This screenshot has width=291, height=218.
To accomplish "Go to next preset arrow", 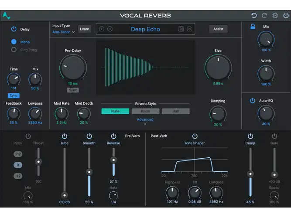I will coord(110,29).
